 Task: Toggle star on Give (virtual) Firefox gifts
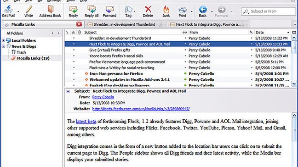pyautogui.click(x=74, y=50)
